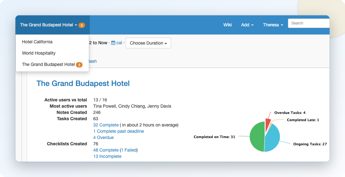Click the Completed Late: 1 chart label
345x177 pixels.
(x=303, y=120)
